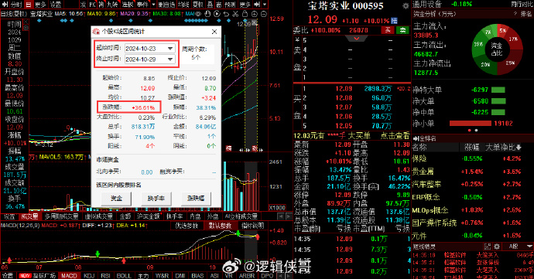
Task: Click the 换手率 ranking button in dialog
Action: (156, 198)
